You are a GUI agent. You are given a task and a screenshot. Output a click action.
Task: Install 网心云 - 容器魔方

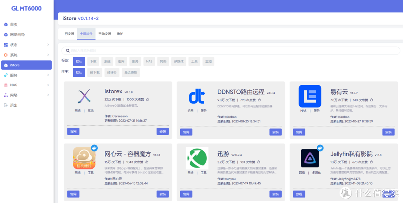coord(163,194)
